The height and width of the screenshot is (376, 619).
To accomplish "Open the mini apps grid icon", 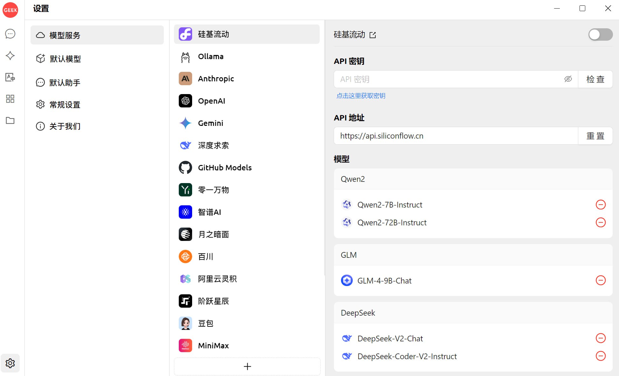I will click(x=10, y=99).
